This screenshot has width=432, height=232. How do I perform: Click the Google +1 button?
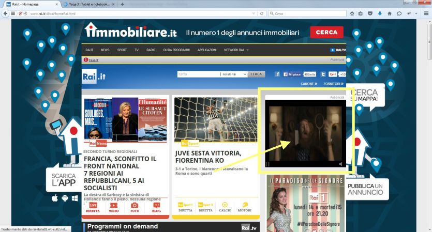[x=333, y=74]
